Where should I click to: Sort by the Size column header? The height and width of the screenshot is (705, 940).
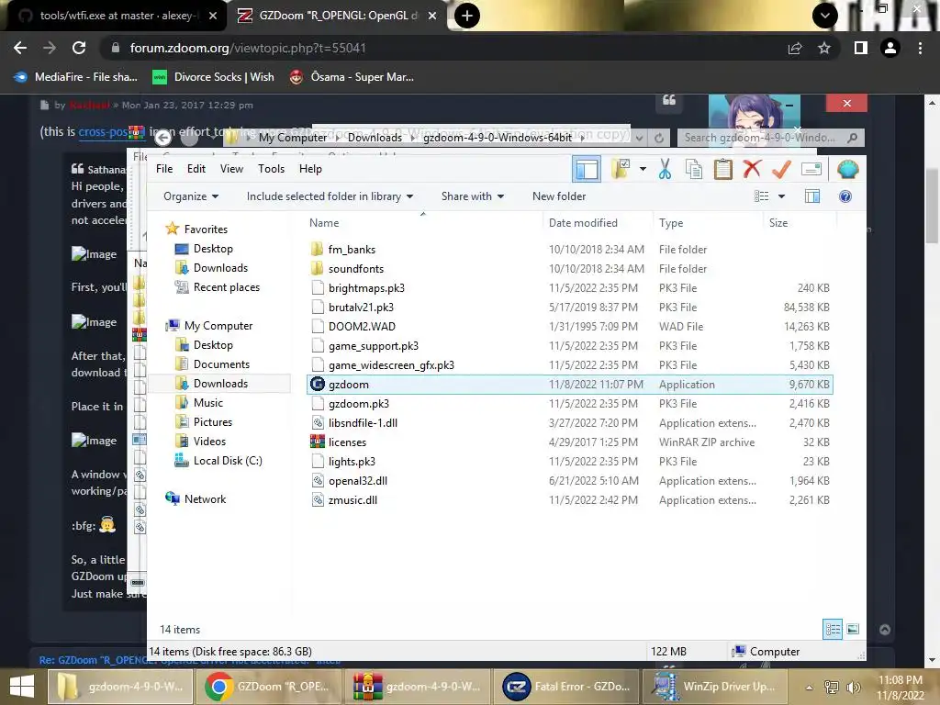point(778,223)
